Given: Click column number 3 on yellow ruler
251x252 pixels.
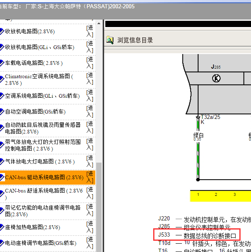Looking at the screenshot, I should (x=235, y=195).
